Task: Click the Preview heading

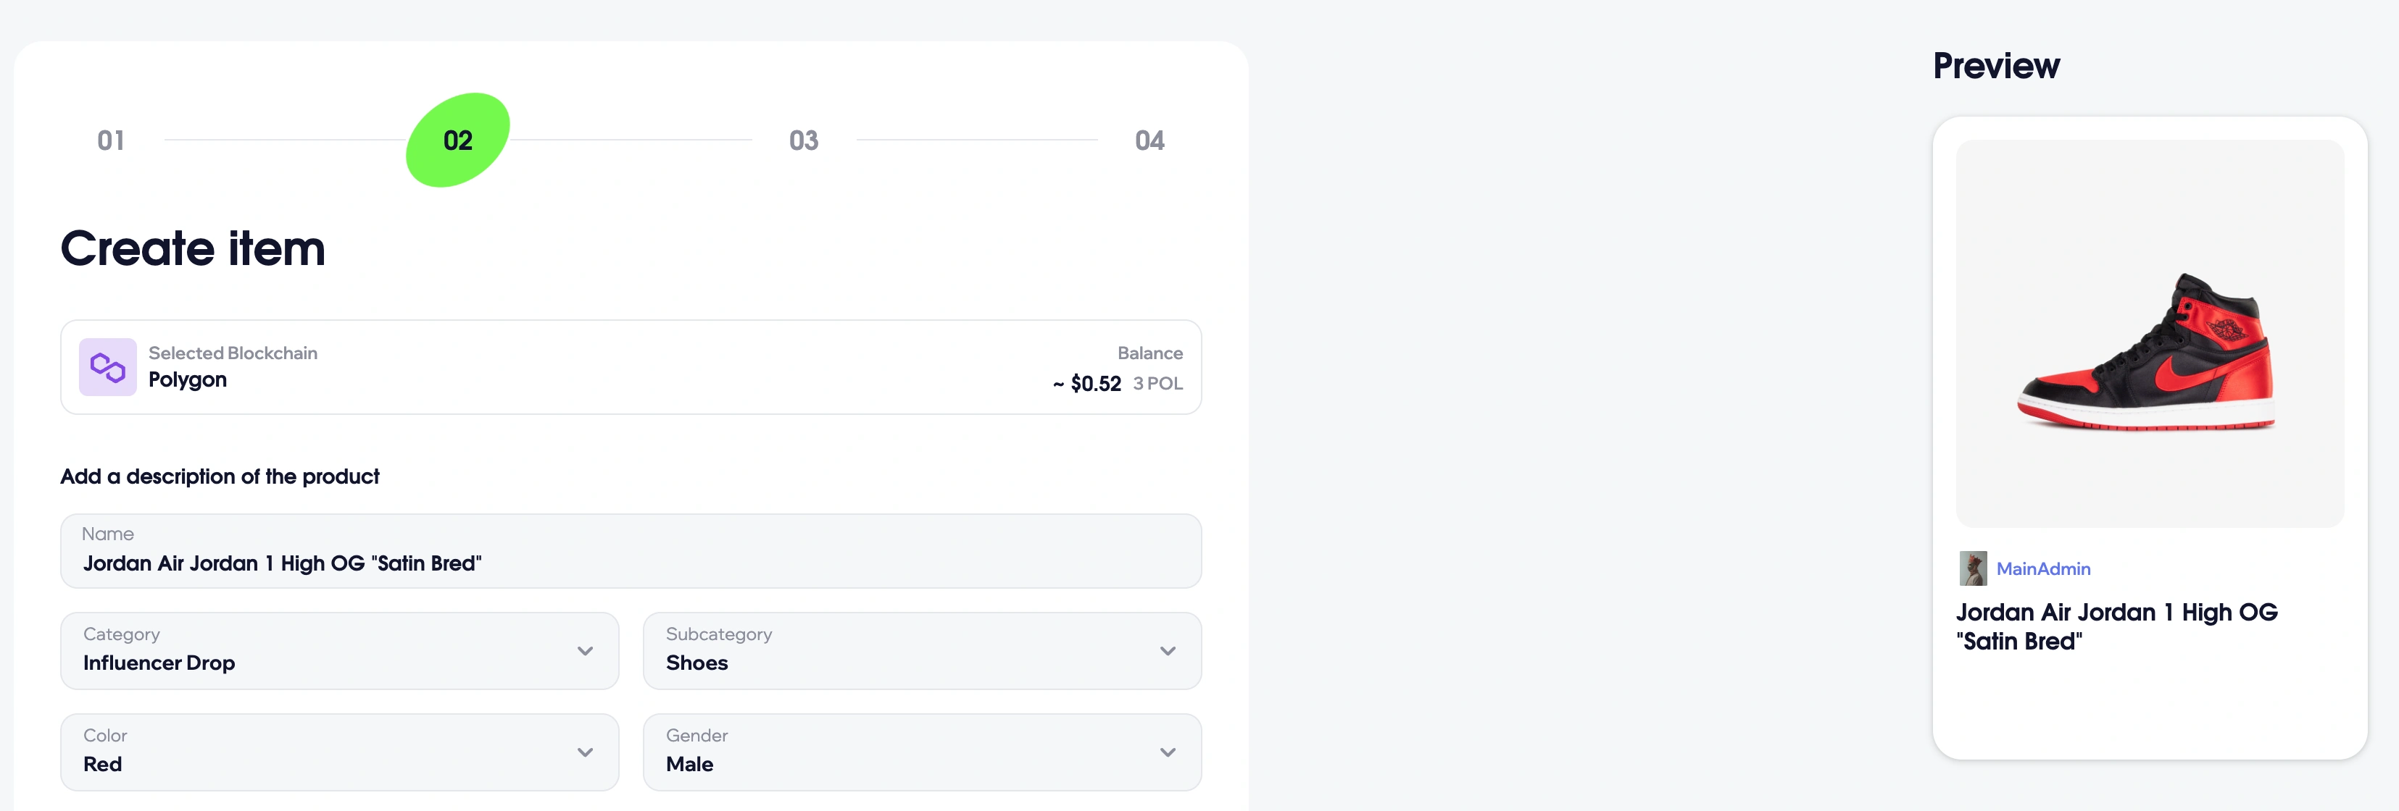Action: (x=1996, y=66)
